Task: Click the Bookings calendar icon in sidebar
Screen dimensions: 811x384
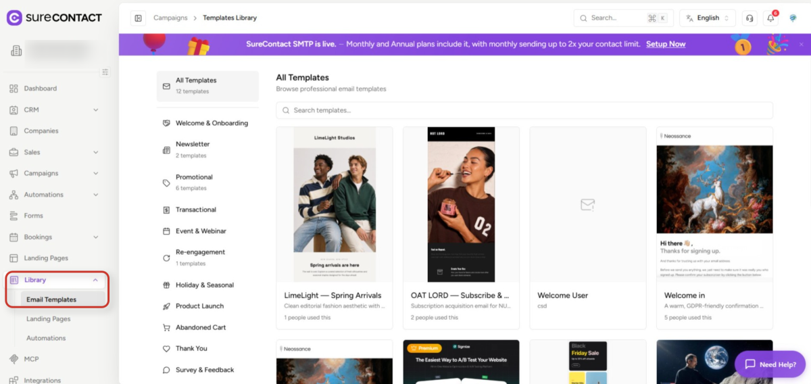Action: coord(14,237)
